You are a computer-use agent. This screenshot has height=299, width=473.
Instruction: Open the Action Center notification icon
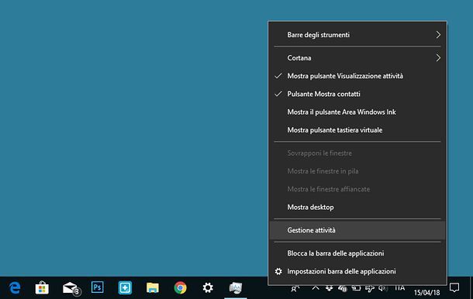click(454, 287)
